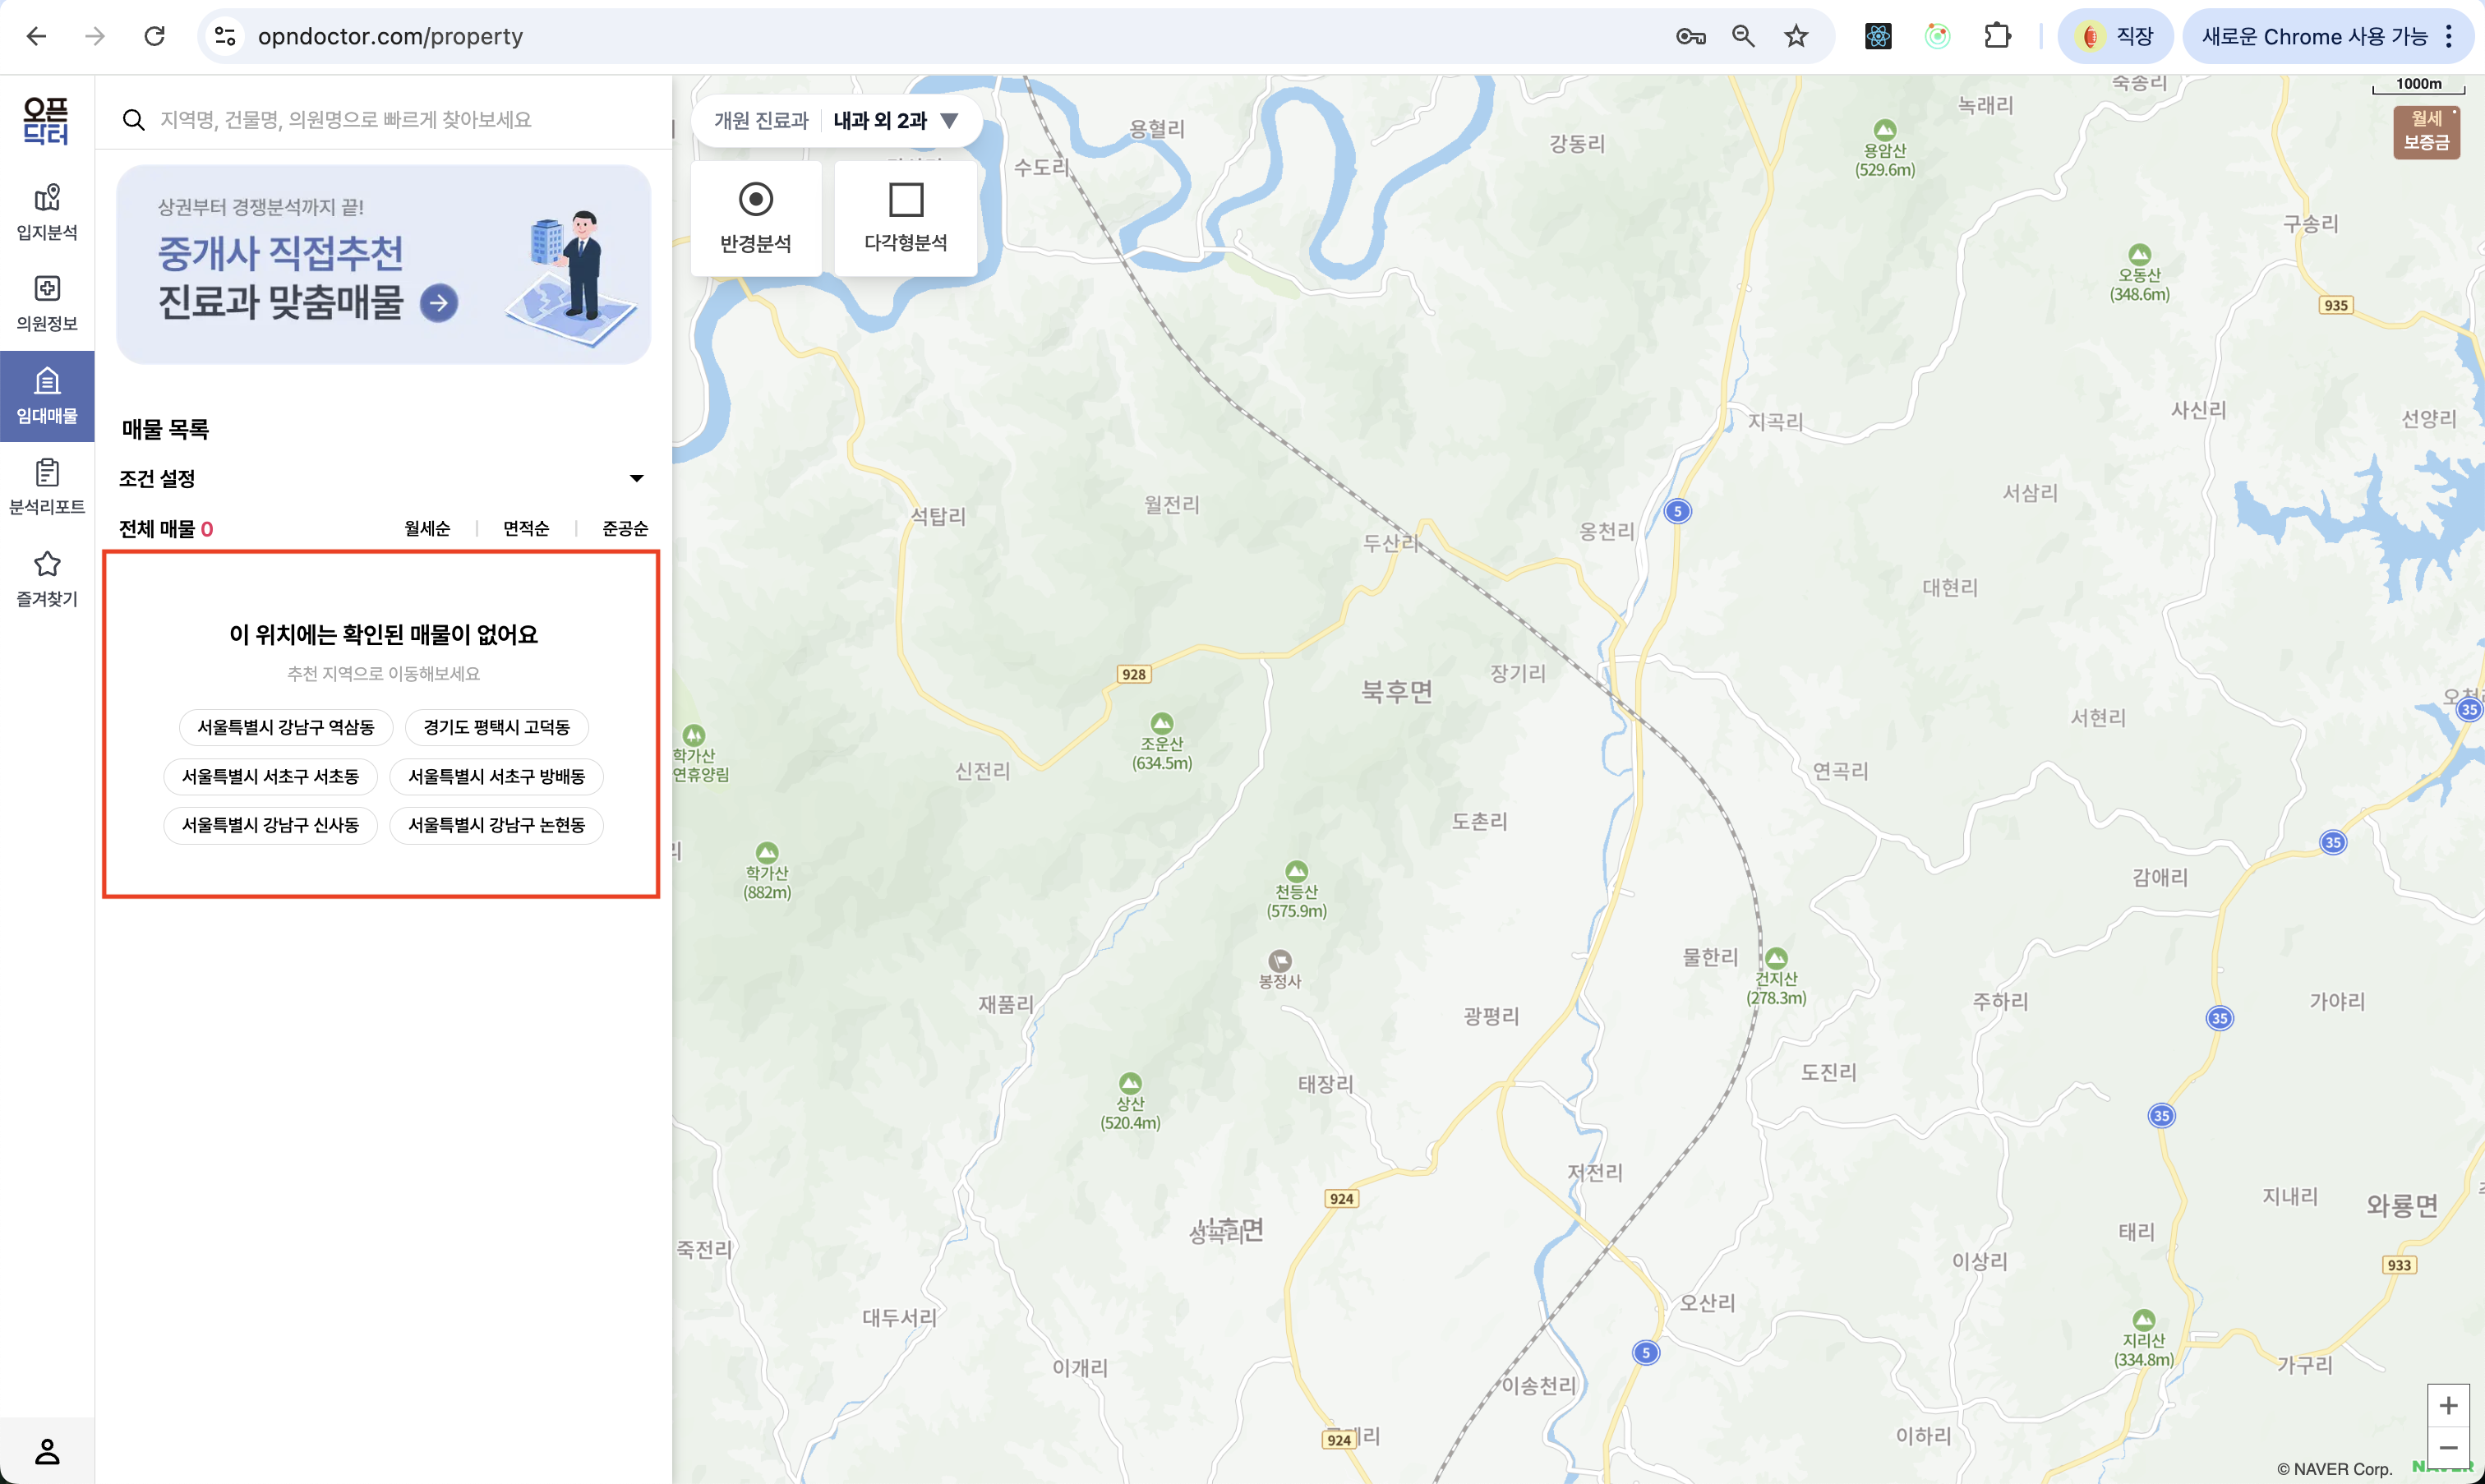Open the Chrome profile 직장 menu
2485x1484 pixels.
point(2115,37)
